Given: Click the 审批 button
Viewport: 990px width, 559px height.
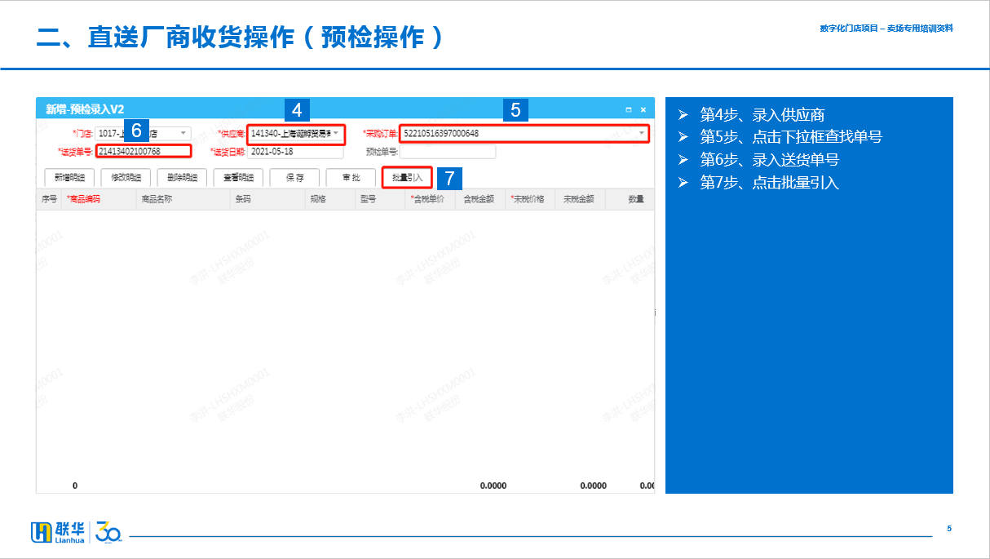Looking at the screenshot, I should (x=351, y=177).
